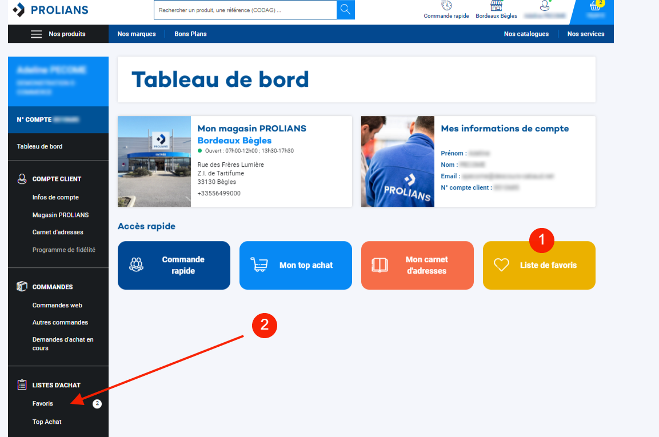Screen dimensions: 659x437
Task: Click the store opening hours text
Action: (249, 150)
